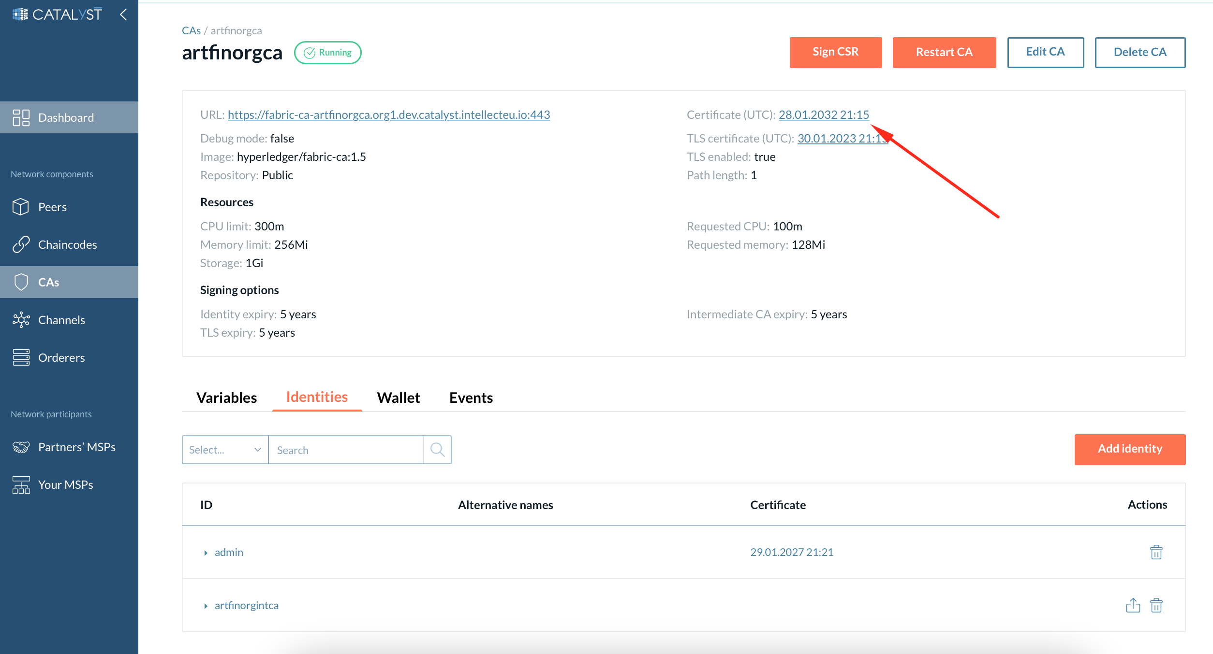The height and width of the screenshot is (654, 1213).
Task: Open the Peers section in the sidebar
Action: [x=52, y=207]
